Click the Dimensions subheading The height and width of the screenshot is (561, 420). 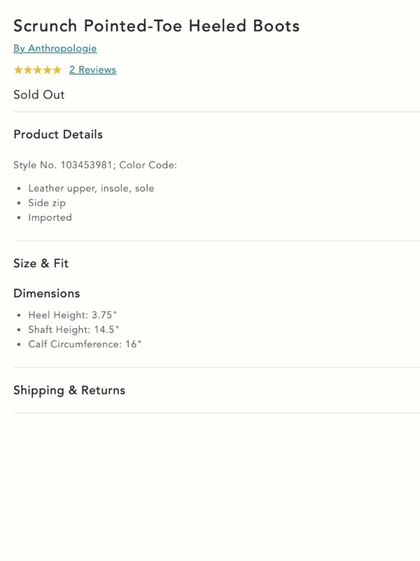[x=47, y=293]
